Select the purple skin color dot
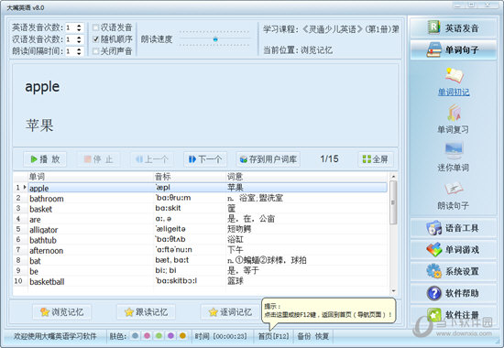Image resolution: width=504 pixels, height=348 pixels. pyautogui.click(x=170, y=336)
